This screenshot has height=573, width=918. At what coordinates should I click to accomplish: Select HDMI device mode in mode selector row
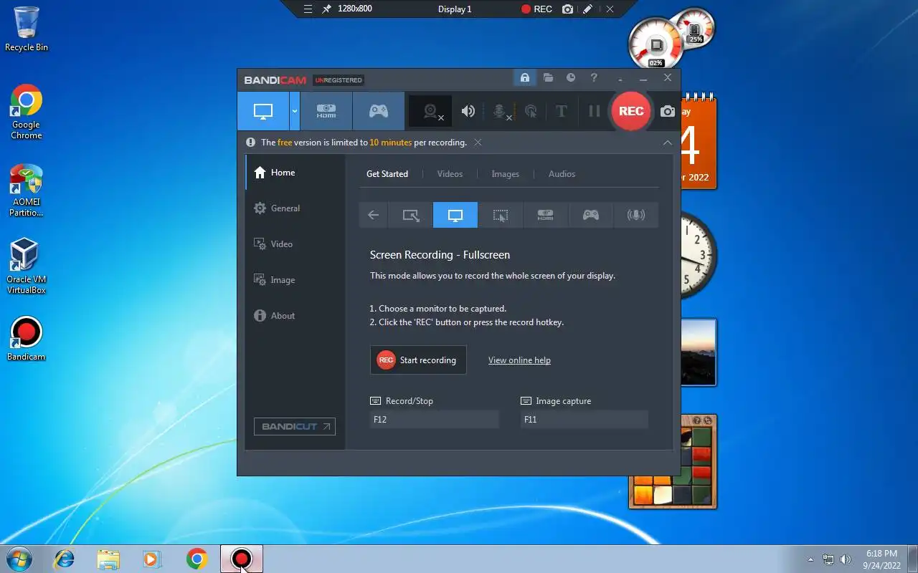tap(546, 215)
